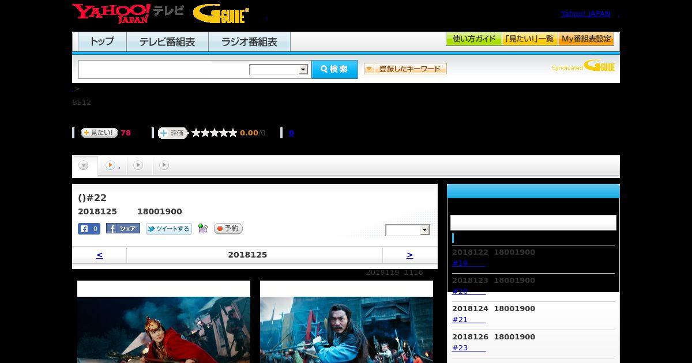Image resolution: width=692 pixels, height=363 pixels.
Task: Click the white field in sidebar panel
Action: (x=533, y=223)
